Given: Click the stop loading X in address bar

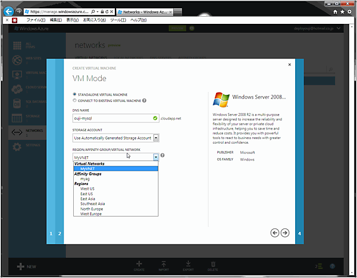Looking at the screenshot, I should pyautogui.click(x=112, y=11).
